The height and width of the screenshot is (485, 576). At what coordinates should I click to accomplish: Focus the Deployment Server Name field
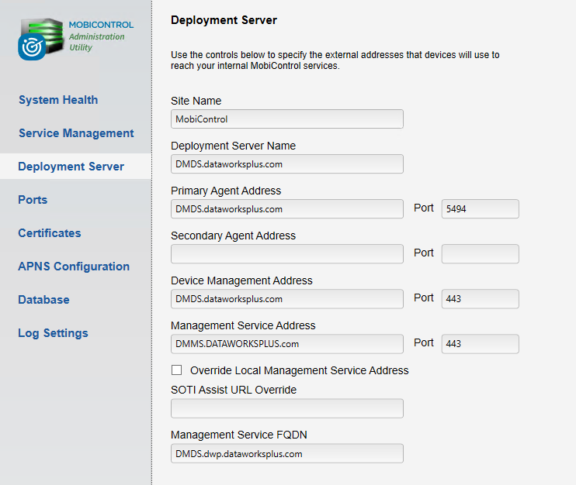(286, 163)
